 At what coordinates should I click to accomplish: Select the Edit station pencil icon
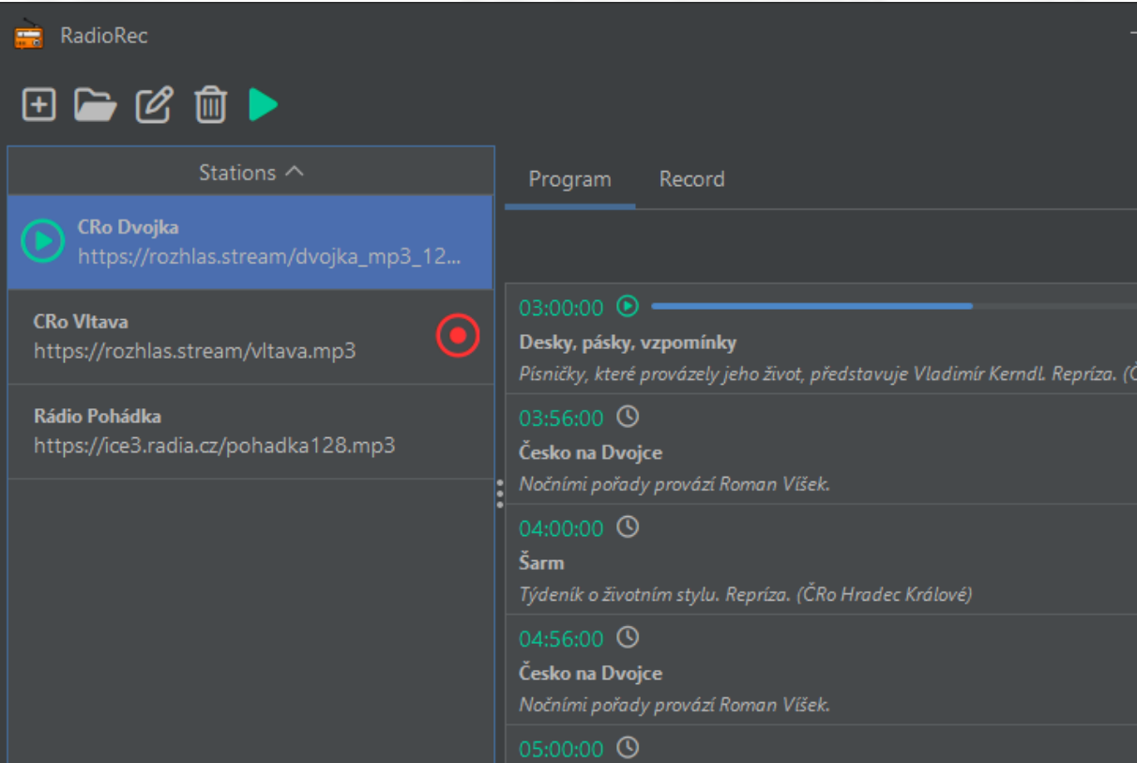(152, 105)
